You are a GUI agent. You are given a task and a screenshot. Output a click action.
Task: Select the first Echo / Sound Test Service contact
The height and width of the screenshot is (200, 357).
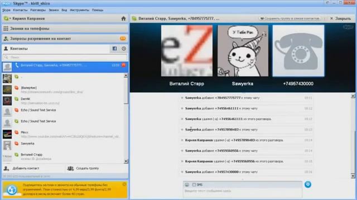point(63,112)
